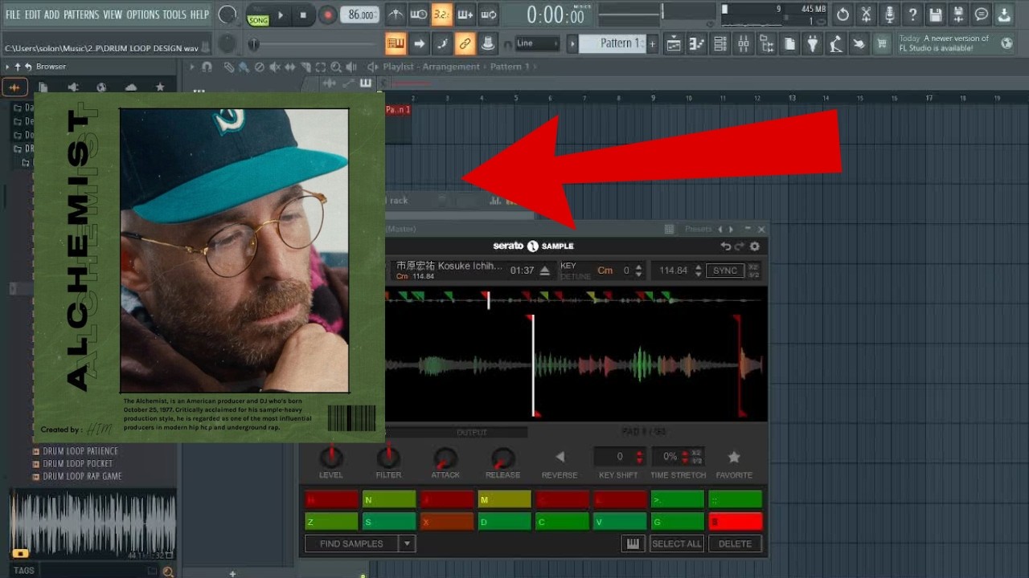Open the plugin picker plug icon
1029x578 pixels.
[814, 43]
